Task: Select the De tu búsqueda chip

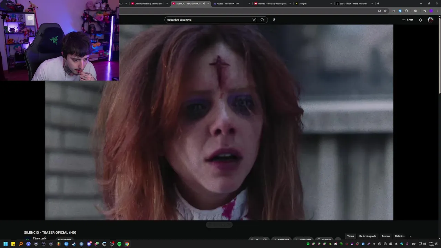Action: tap(368, 236)
